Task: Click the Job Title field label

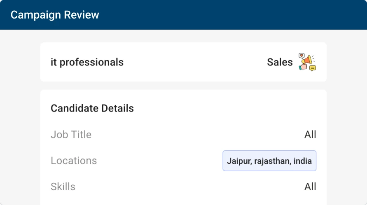Action: [71, 135]
